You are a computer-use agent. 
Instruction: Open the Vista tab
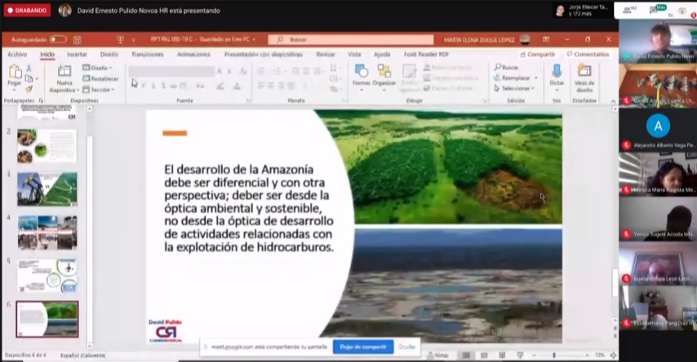pos(354,54)
